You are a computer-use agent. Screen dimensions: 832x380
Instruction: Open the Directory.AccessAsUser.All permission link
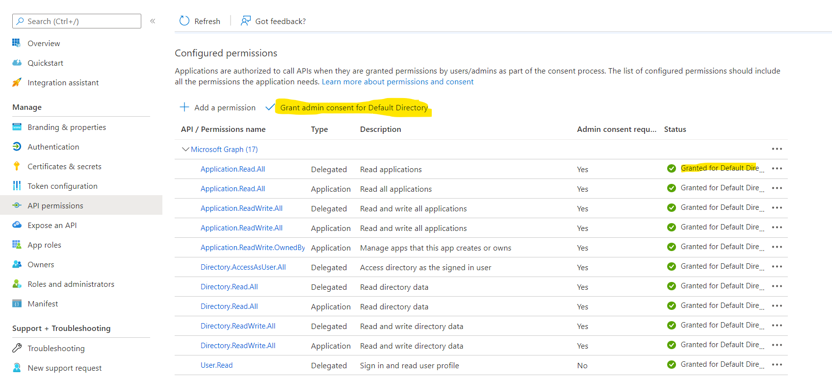[x=243, y=267]
